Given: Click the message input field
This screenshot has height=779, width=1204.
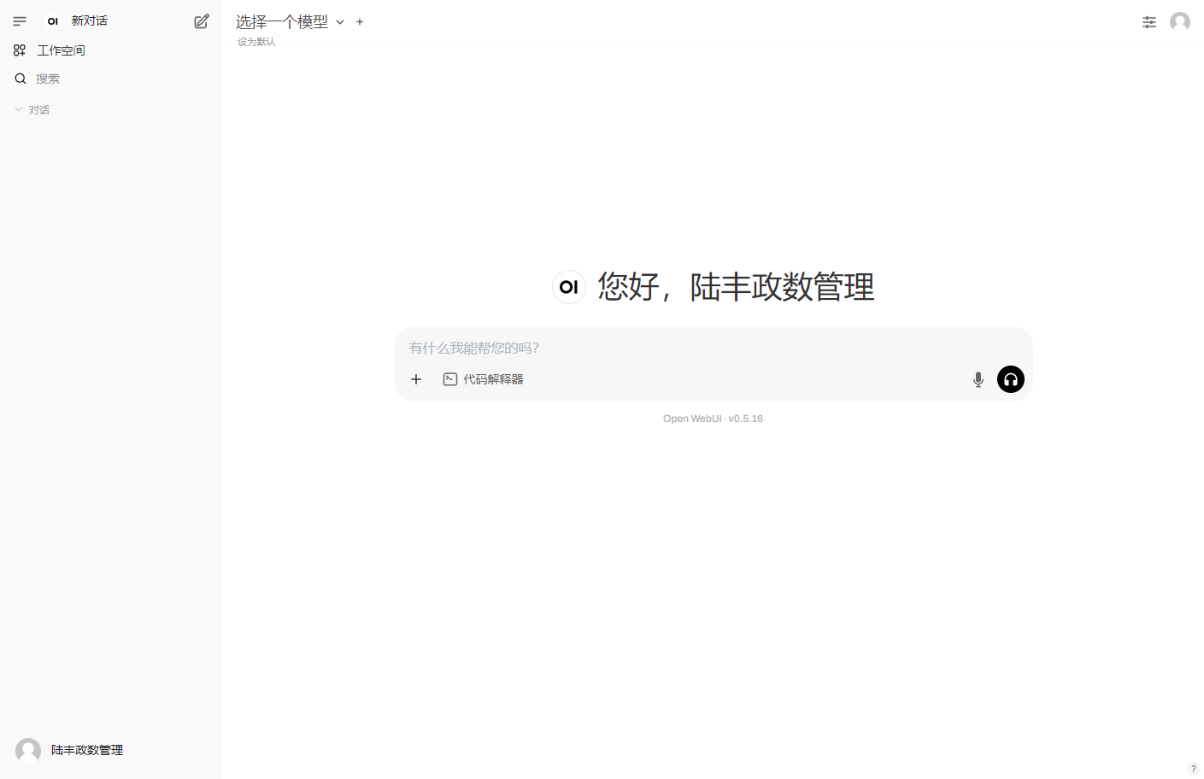Looking at the screenshot, I should pyautogui.click(x=684, y=348).
